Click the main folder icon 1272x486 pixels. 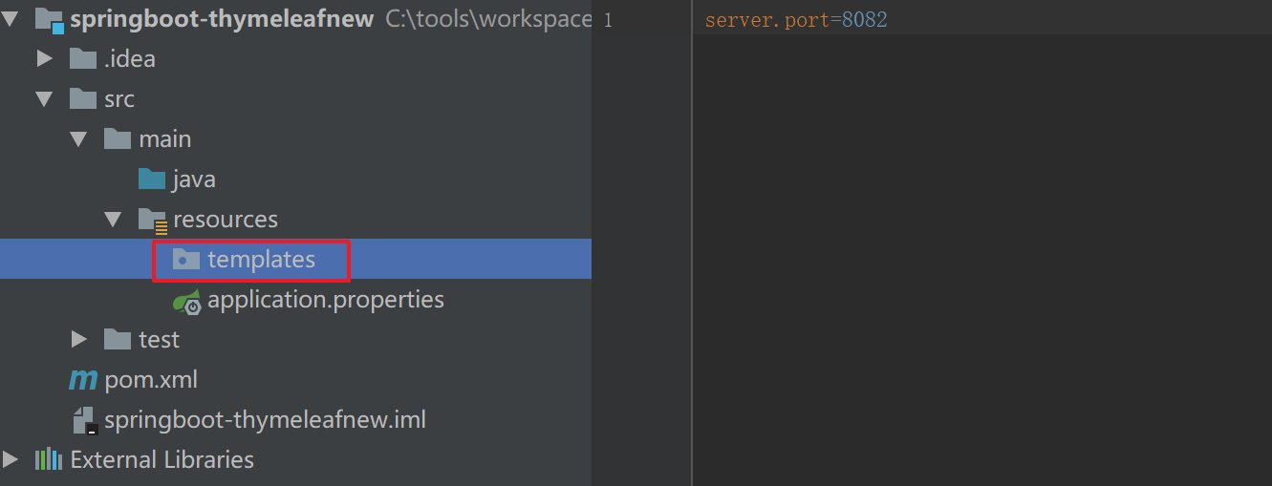tap(118, 139)
